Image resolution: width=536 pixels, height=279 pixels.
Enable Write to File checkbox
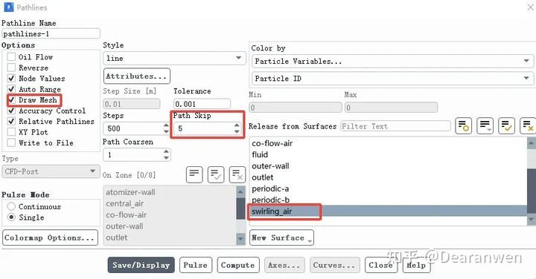pos(11,142)
